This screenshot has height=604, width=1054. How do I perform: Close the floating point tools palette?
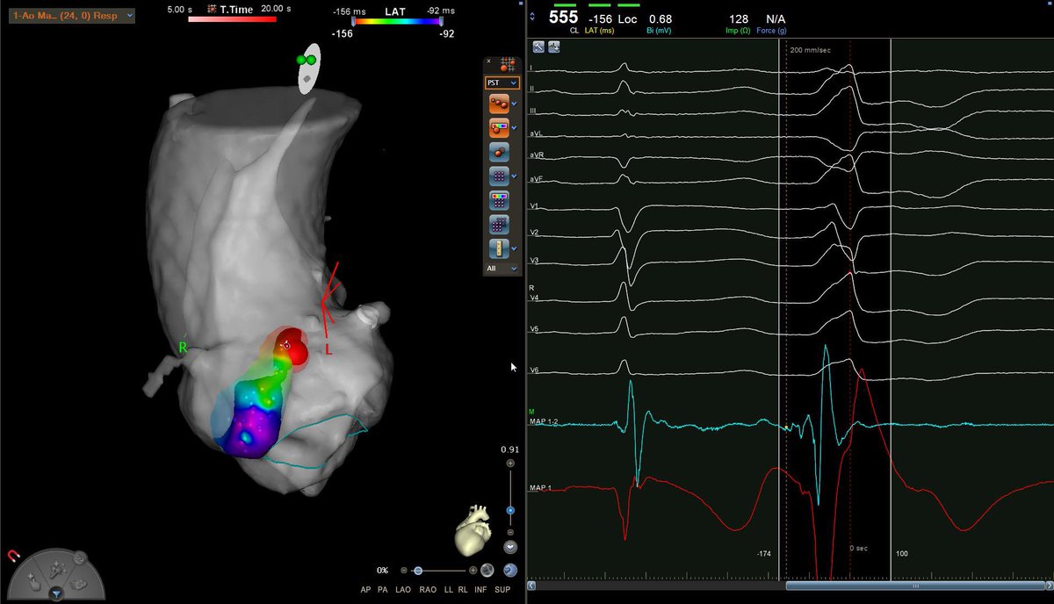488,61
